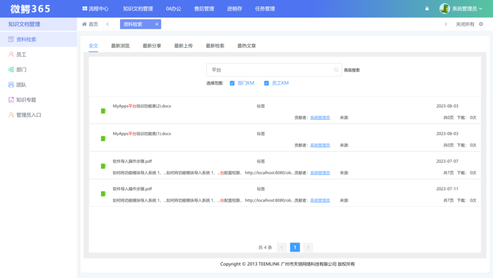
Task: Select the 员工 sidebar icon
Action: click(x=20, y=54)
